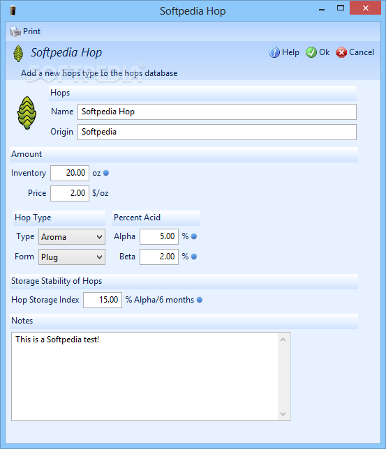The width and height of the screenshot is (386, 449).
Task: Click the Print toolbar label
Action: pyautogui.click(x=32, y=31)
